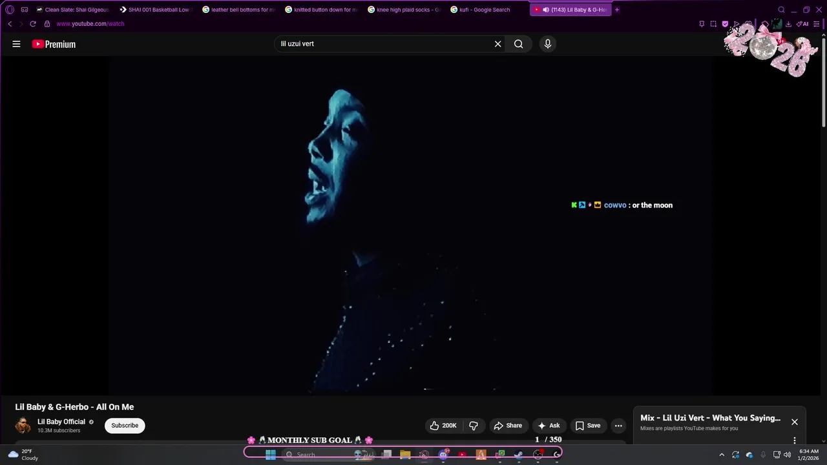Open site security lock info

pos(47,24)
